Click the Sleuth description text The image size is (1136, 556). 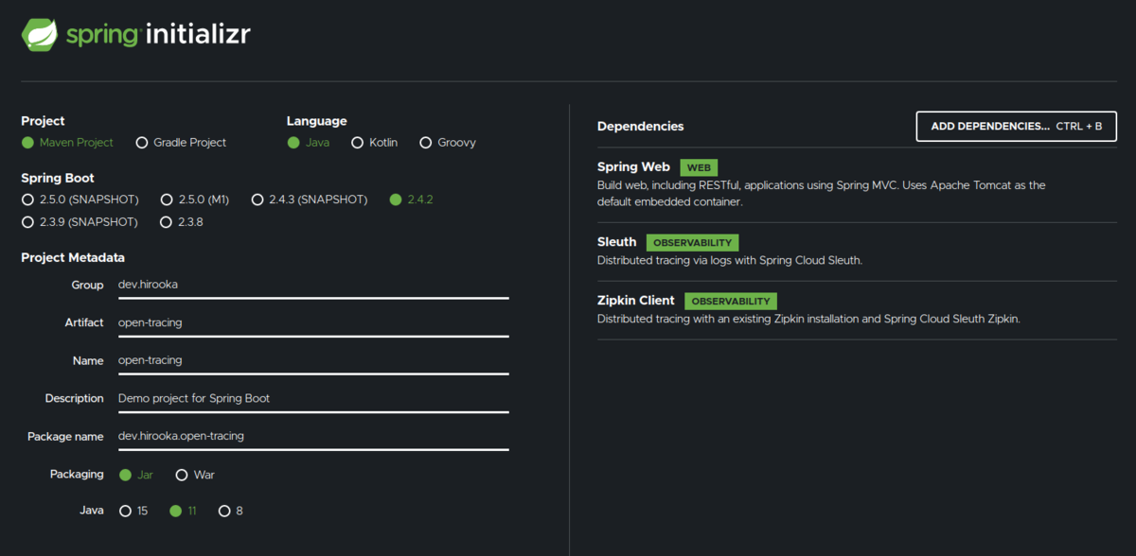(x=730, y=260)
